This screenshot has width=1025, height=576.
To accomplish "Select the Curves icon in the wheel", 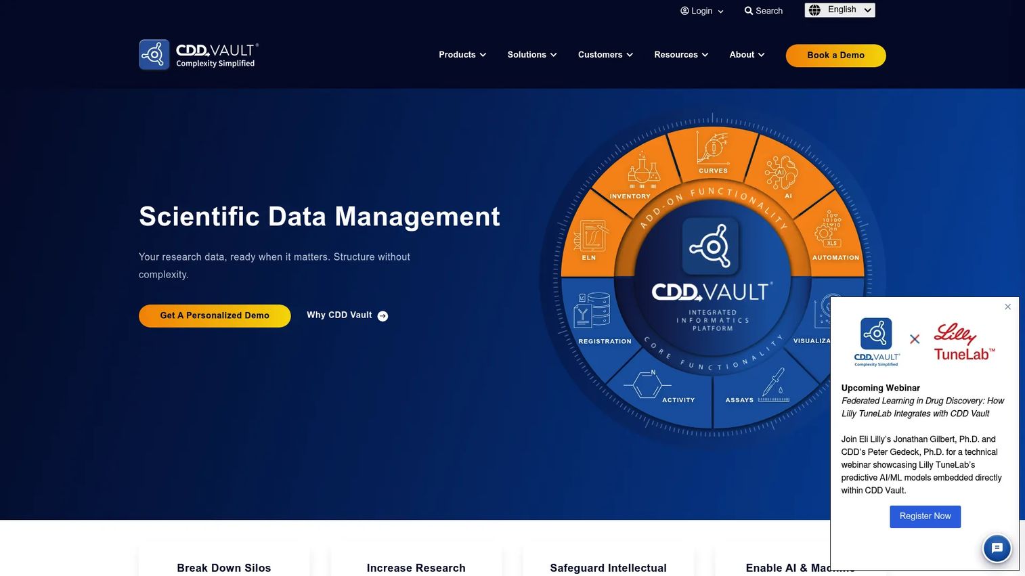I will (713, 147).
